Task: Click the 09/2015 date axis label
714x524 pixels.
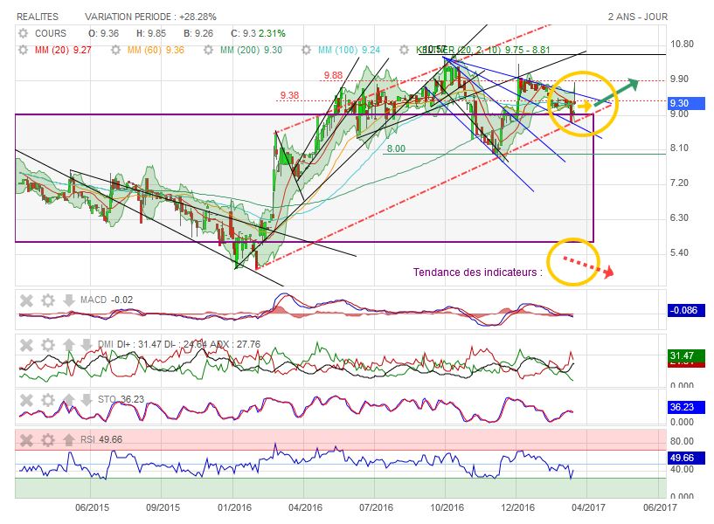Action: click(163, 507)
